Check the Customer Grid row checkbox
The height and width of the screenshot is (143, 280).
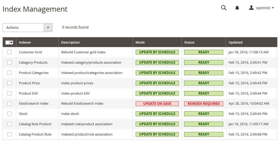tap(10, 52)
